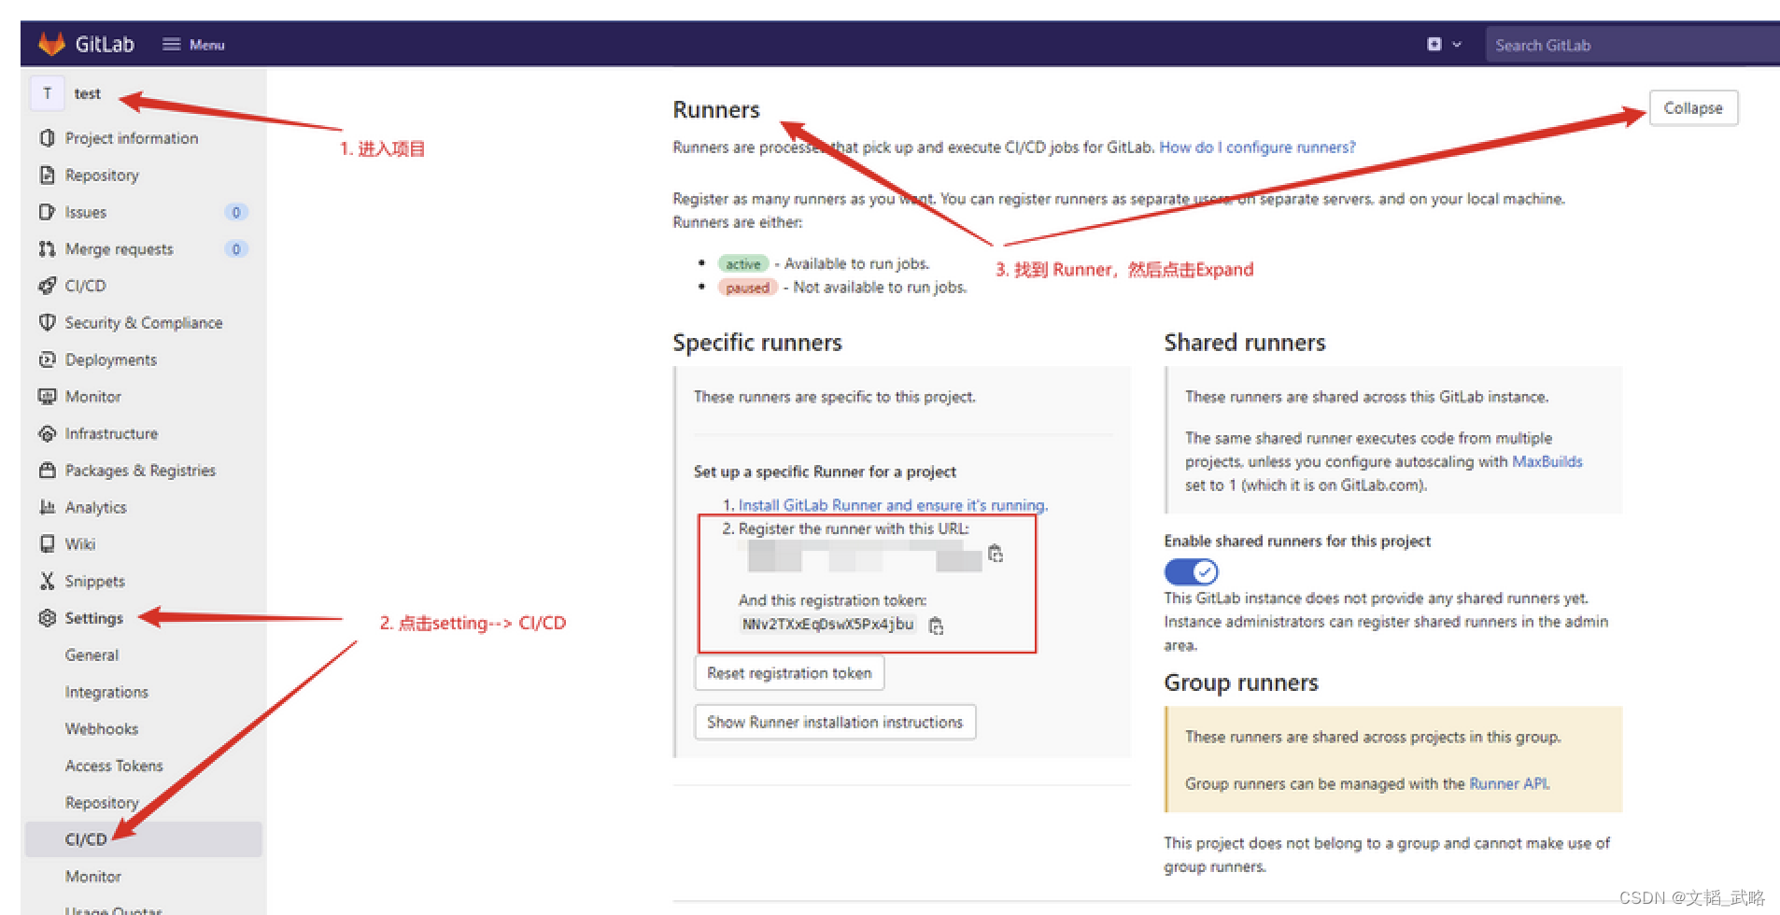Click the Analytics chart icon
This screenshot has width=1780, height=915.
coord(47,507)
